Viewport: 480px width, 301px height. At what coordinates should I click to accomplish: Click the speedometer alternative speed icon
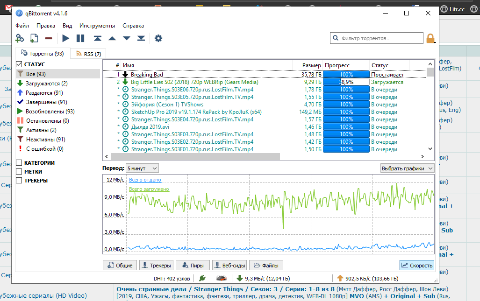pos(221,279)
